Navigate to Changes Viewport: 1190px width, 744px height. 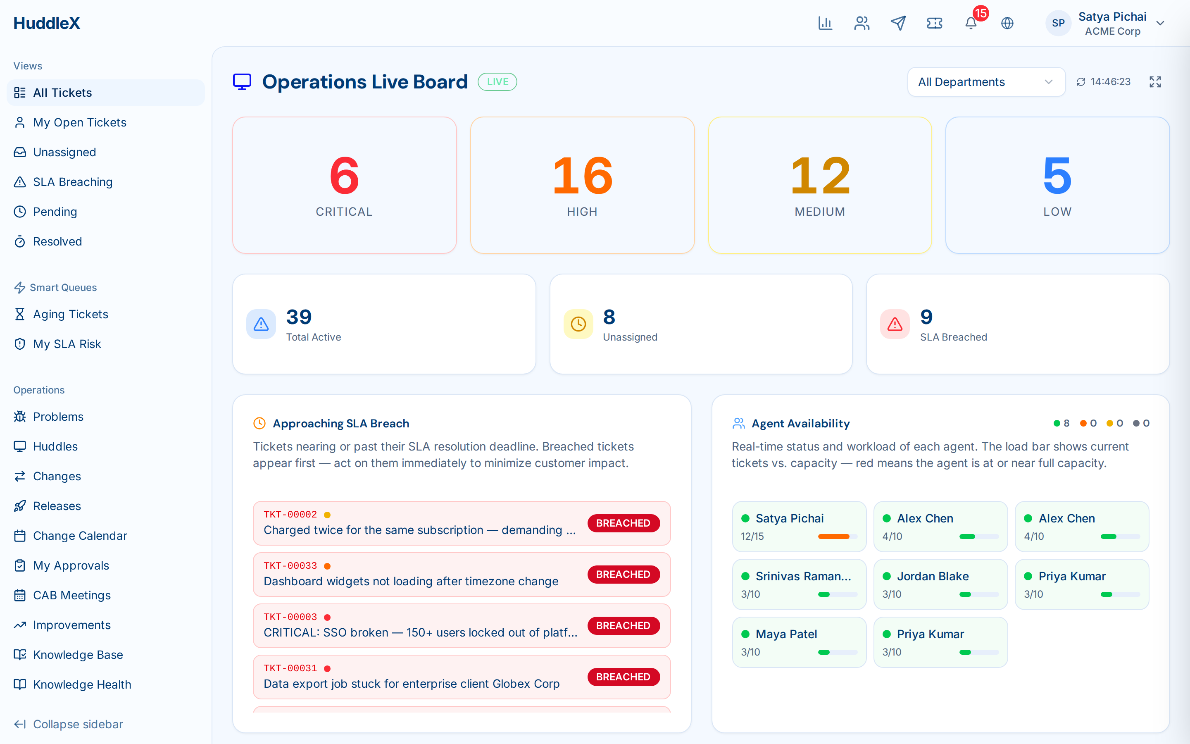pos(106,476)
